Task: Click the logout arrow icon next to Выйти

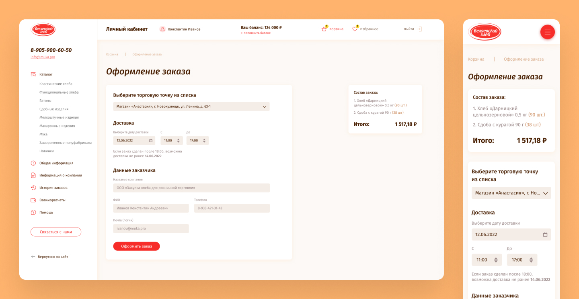Action: pos(419,29)
